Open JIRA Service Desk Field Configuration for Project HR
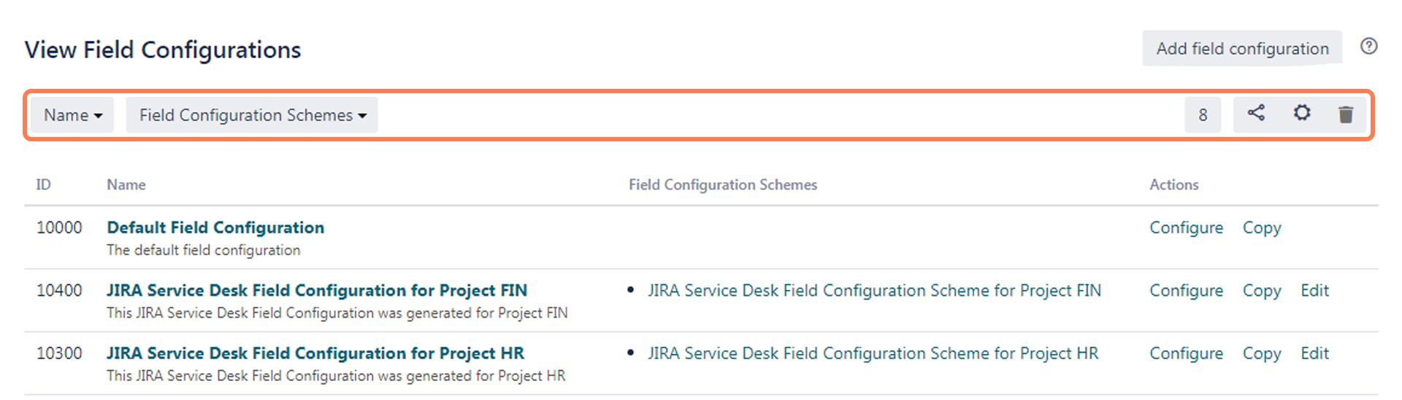 tap(315, 353)
